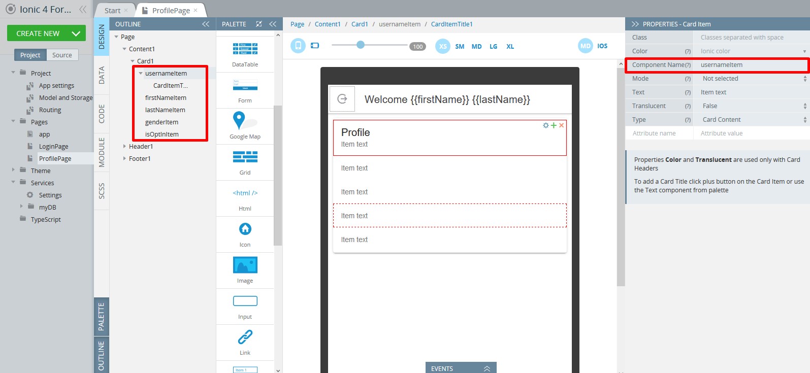The width and height of the screenshot is (810, 373).
Task: Open the SCSS side tab
Action: point(102,191)
